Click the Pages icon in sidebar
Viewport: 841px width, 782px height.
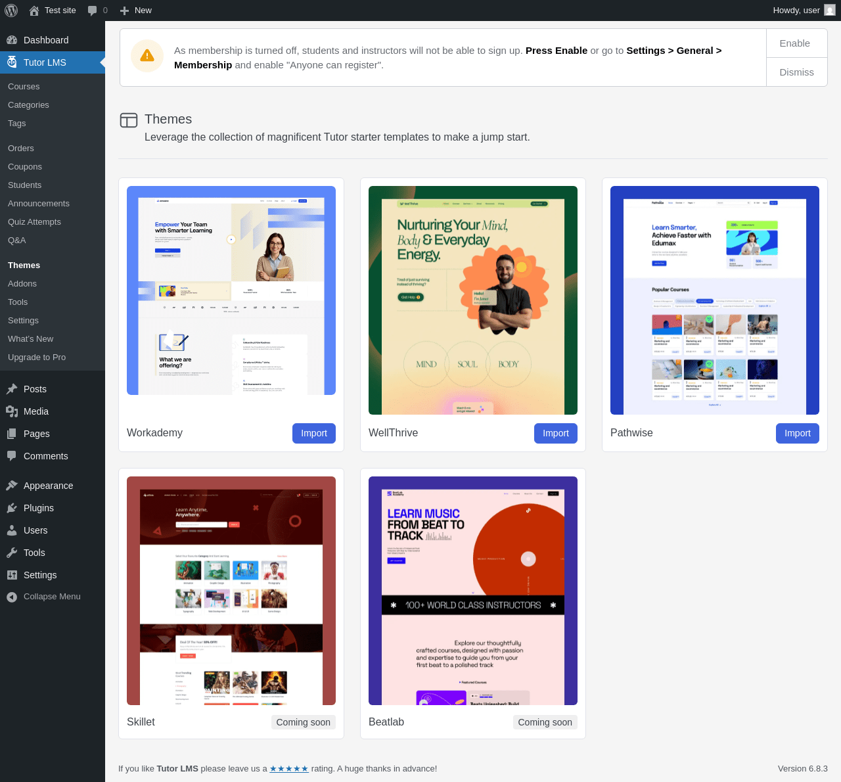(x=12, y=434)
